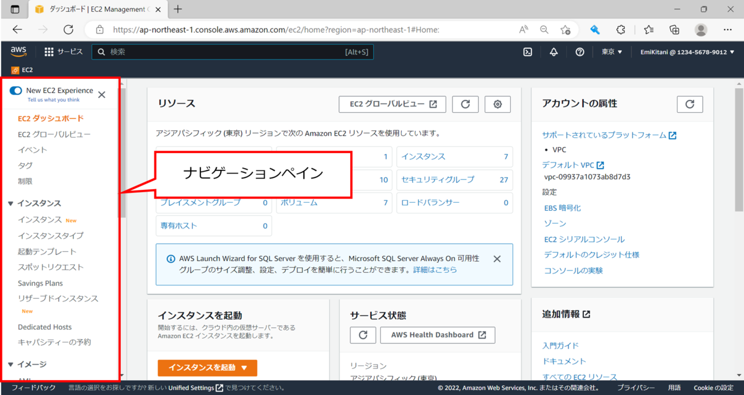Refresh the サービス状態 panel

363,335
